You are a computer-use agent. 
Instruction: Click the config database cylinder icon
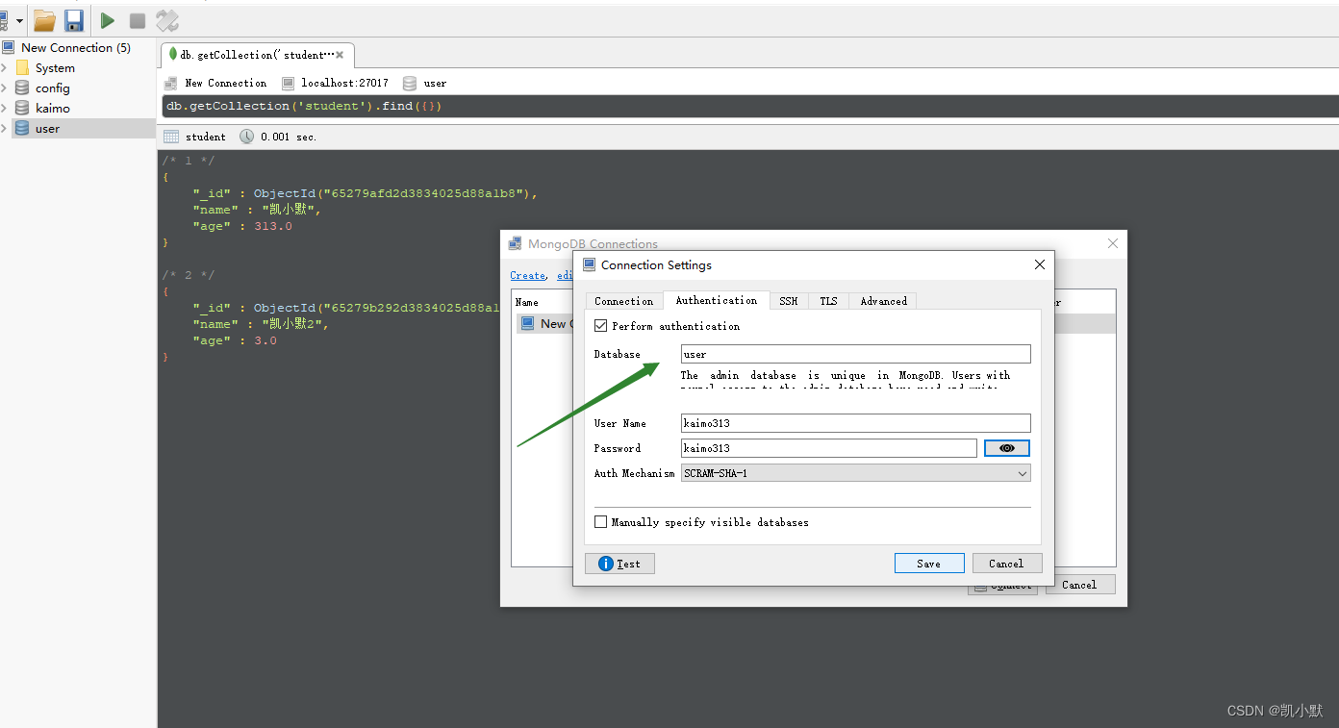pos(22,88)
